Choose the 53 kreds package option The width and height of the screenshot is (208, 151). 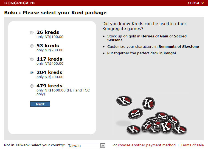[32, 46]
